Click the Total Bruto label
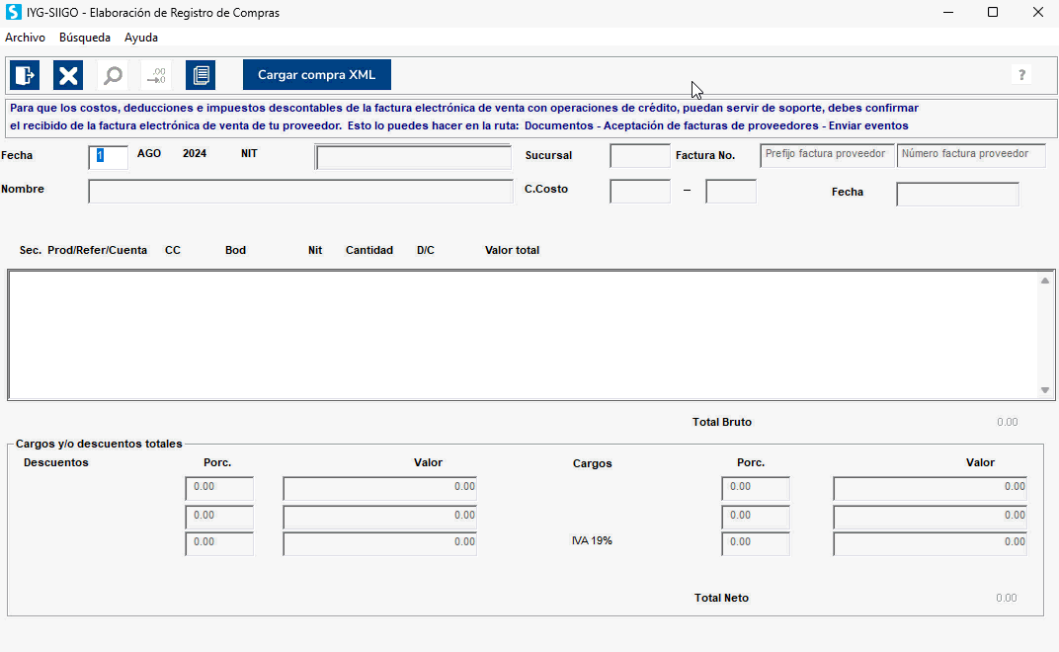Image resolution: width=1059 pixels, height=652 pixels. (722, 422)
